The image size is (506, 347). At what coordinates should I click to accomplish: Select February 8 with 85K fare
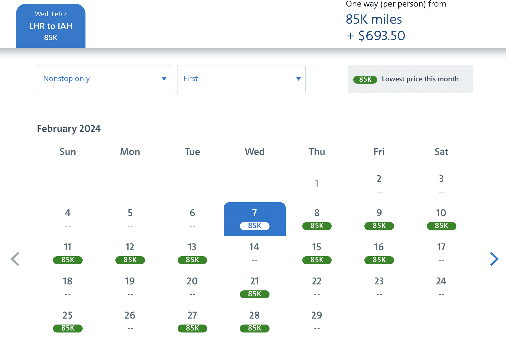click(317, 219)
